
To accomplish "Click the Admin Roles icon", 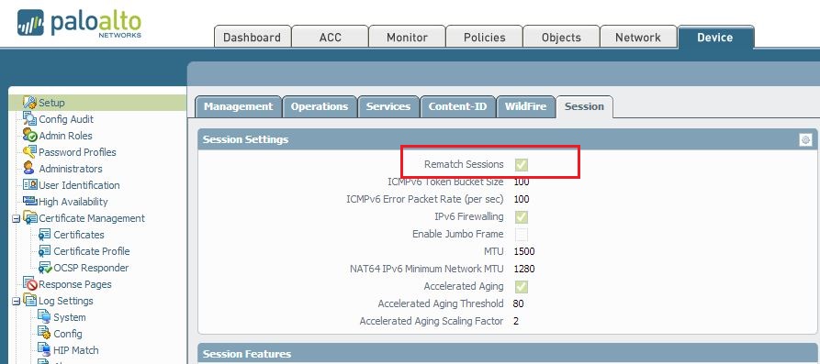I will [x=29, y=136].
